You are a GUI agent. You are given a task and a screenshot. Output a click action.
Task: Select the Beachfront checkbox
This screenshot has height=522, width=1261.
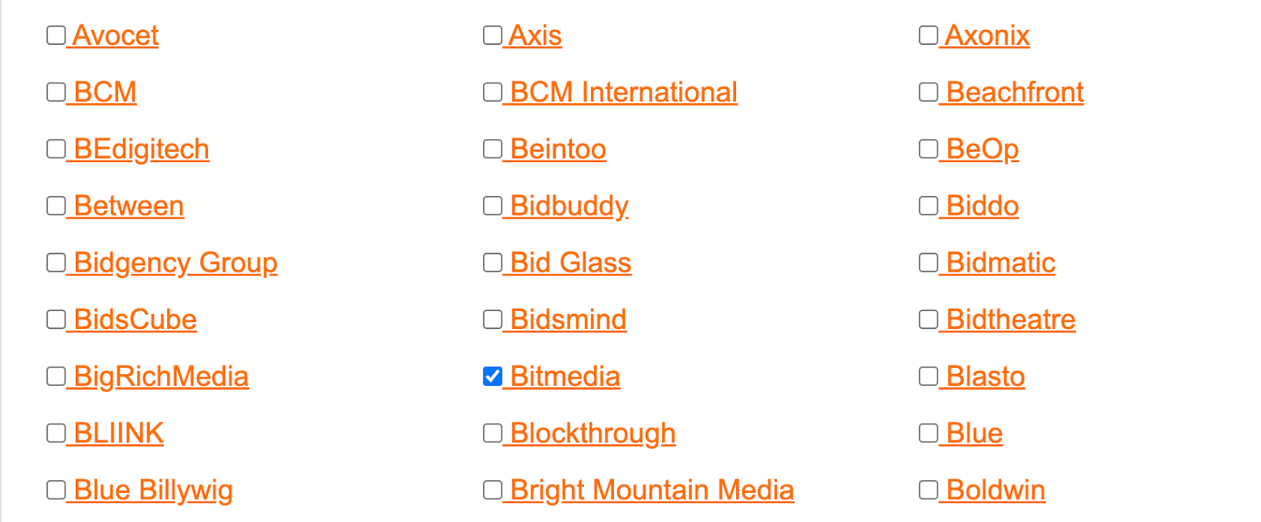(x=928, y=92)
